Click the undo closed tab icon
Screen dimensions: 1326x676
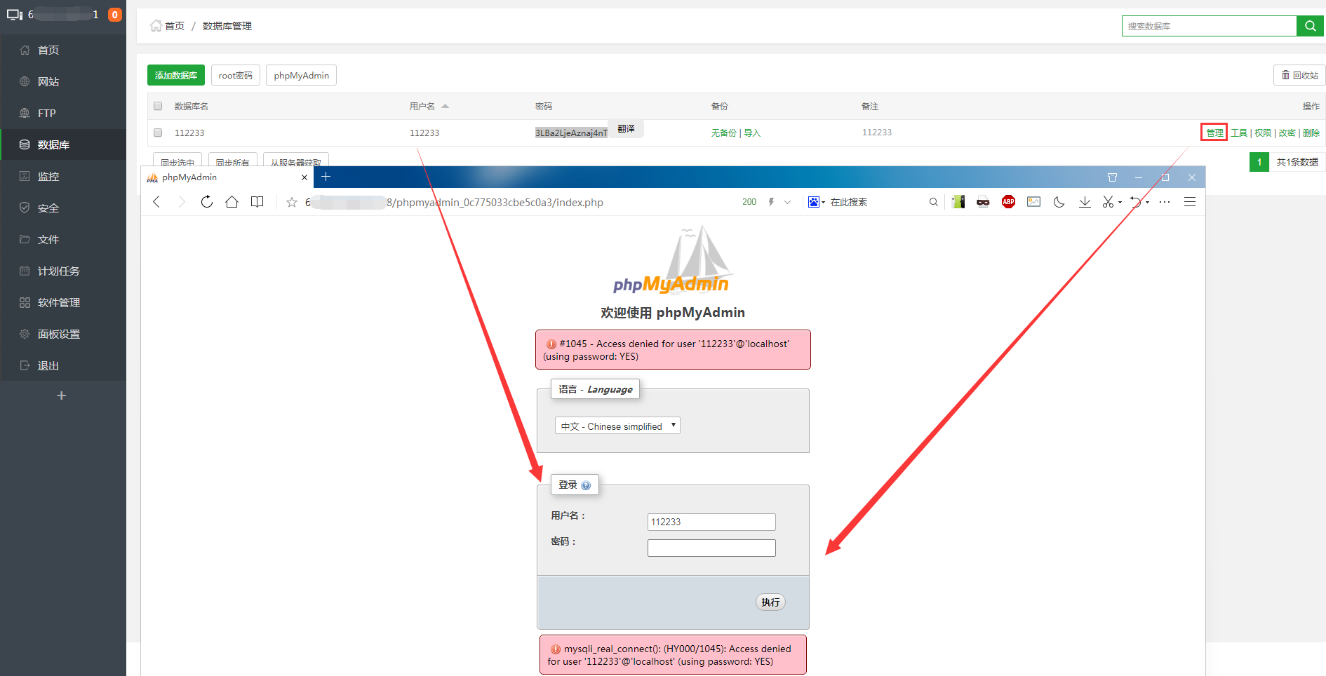pyautogui.click(x=1136, y=202)
